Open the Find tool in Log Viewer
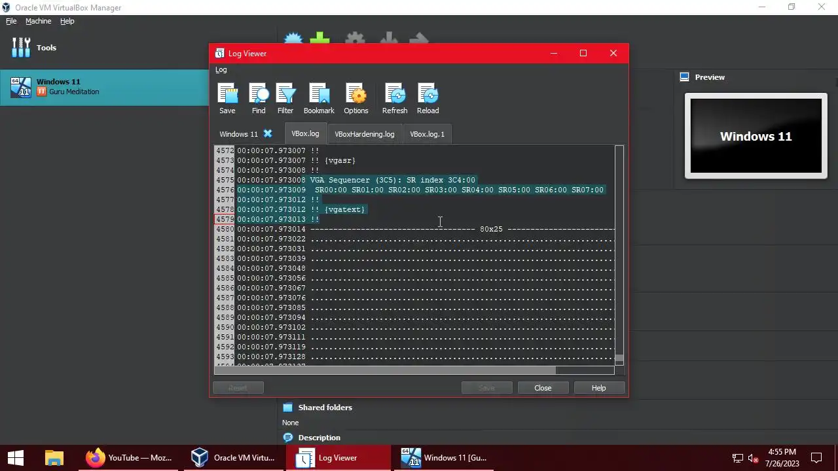The height and width of the screenshot is (471, 838). (259, 99)
